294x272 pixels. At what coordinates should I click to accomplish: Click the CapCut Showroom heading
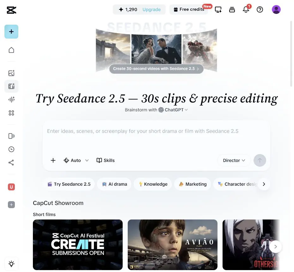(x=58, y=203)
